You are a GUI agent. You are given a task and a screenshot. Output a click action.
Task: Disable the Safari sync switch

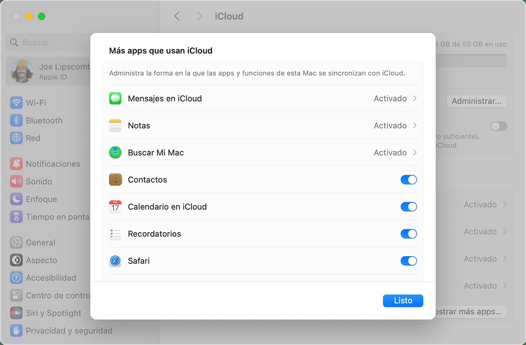409,261
